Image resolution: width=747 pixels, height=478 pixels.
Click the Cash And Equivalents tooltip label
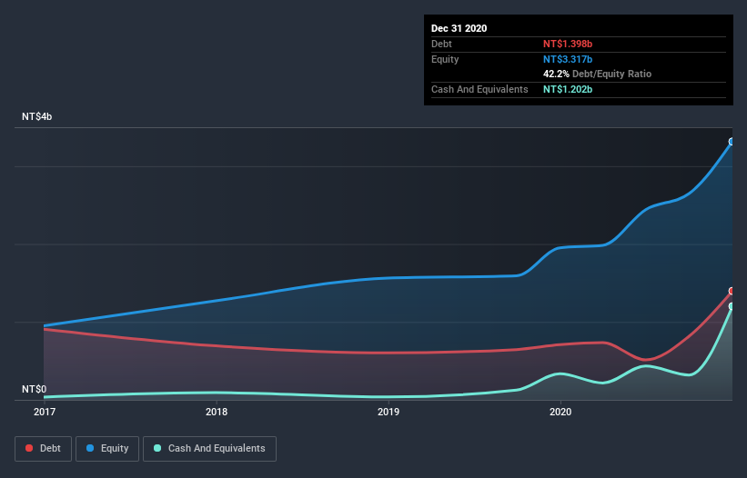coord(479,89)
